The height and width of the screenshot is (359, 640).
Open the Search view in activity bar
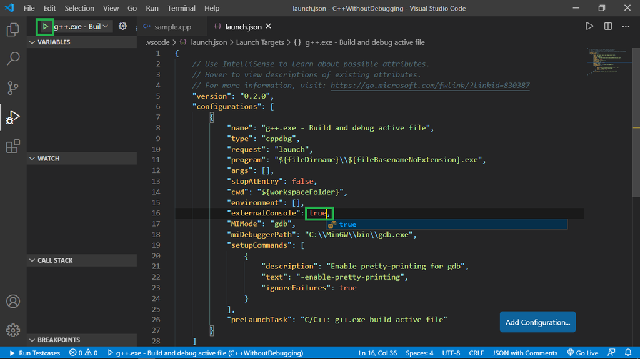click(x=13, y=58)
